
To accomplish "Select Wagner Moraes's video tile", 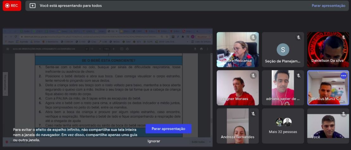I will click(238, 88).
